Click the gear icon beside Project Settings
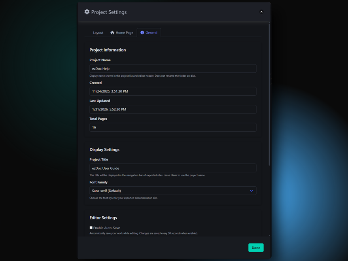Screen dimensions: 348x261 coord(87,12)
